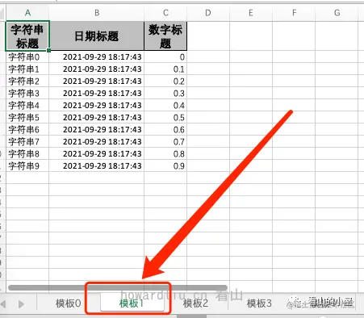Select the cell with value 0.7
Screen dimensions: 364x318
click(165, 141)
